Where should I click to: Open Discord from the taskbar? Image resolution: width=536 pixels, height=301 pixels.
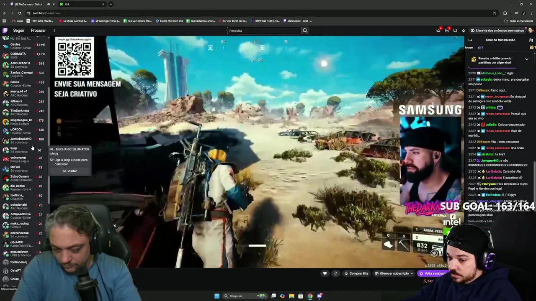click(x=320, y=296)
